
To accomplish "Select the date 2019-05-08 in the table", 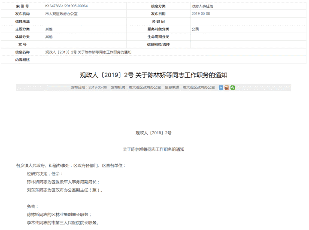I will [200, 14].
